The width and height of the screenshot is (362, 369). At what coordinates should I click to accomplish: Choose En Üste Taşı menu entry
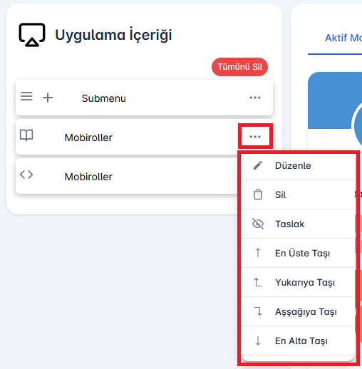click(x=298, y=253)
